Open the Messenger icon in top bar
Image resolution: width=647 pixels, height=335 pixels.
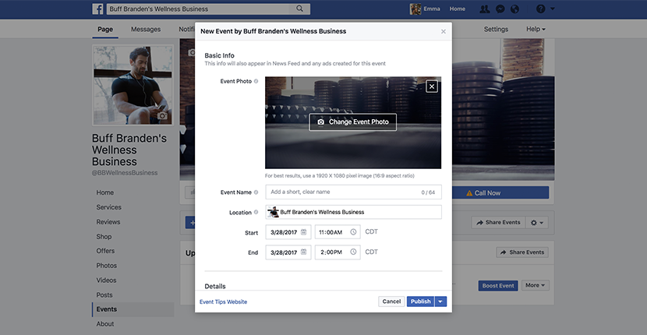pos(500,9)
